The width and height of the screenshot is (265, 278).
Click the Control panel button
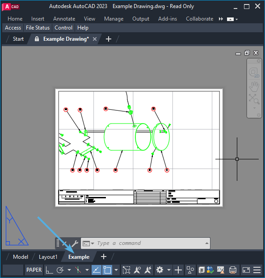pyautogui.click(x=63, y=28)
